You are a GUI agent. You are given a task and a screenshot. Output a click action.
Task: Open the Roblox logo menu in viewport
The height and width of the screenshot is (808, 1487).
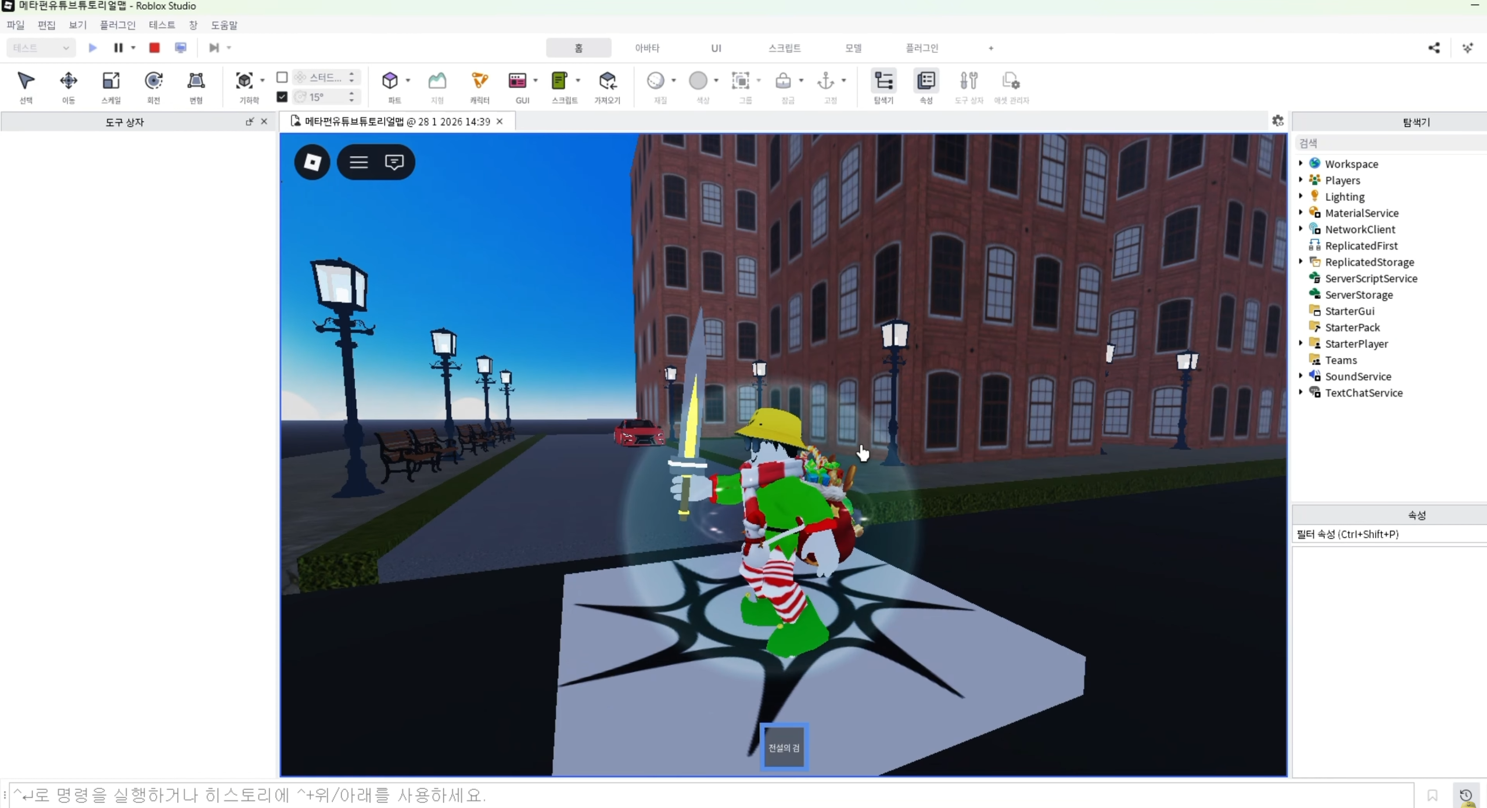click(x=313, y=162)
